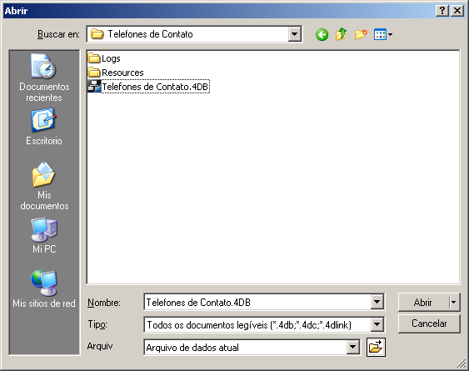Select the Resources folder
Image resolution: width=469 pixels, height=371 pixels.
[116, 73]
